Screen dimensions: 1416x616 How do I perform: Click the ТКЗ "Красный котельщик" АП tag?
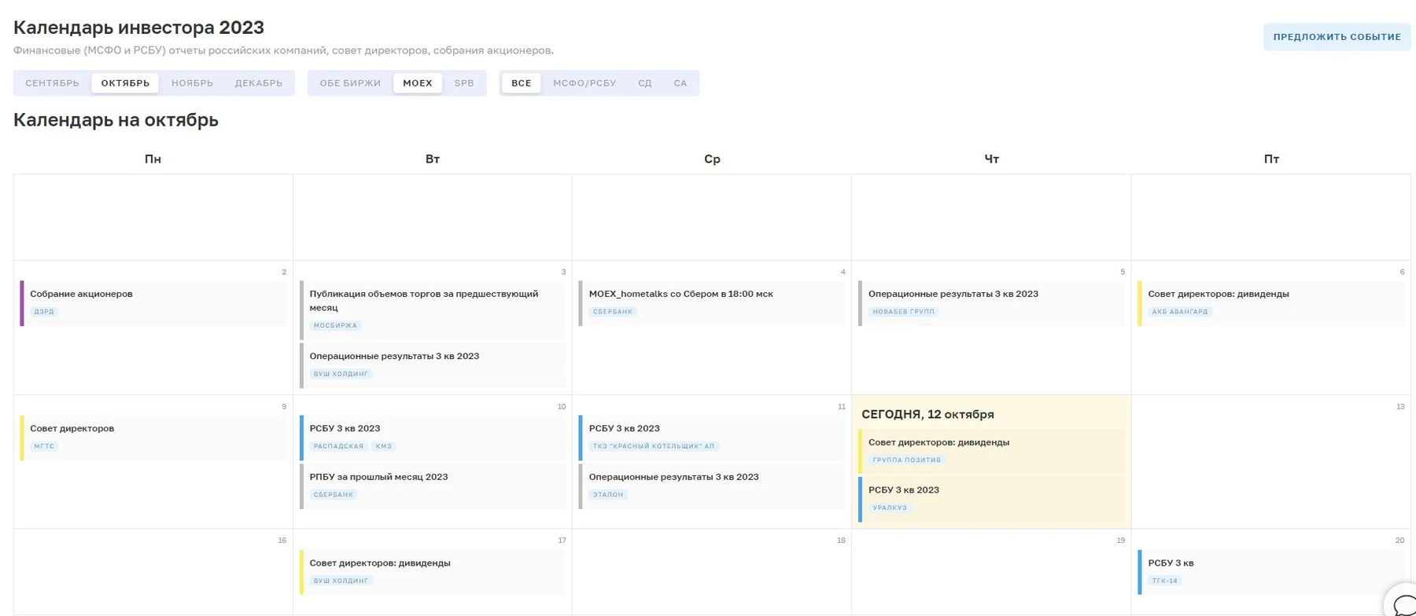tap(654, 446)
